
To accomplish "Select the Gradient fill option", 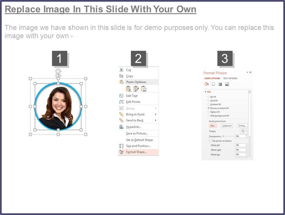I will (208, 104).
